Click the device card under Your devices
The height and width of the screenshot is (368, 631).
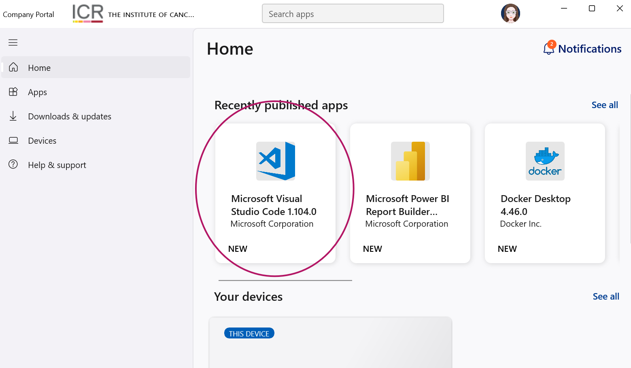coord(330,342)
